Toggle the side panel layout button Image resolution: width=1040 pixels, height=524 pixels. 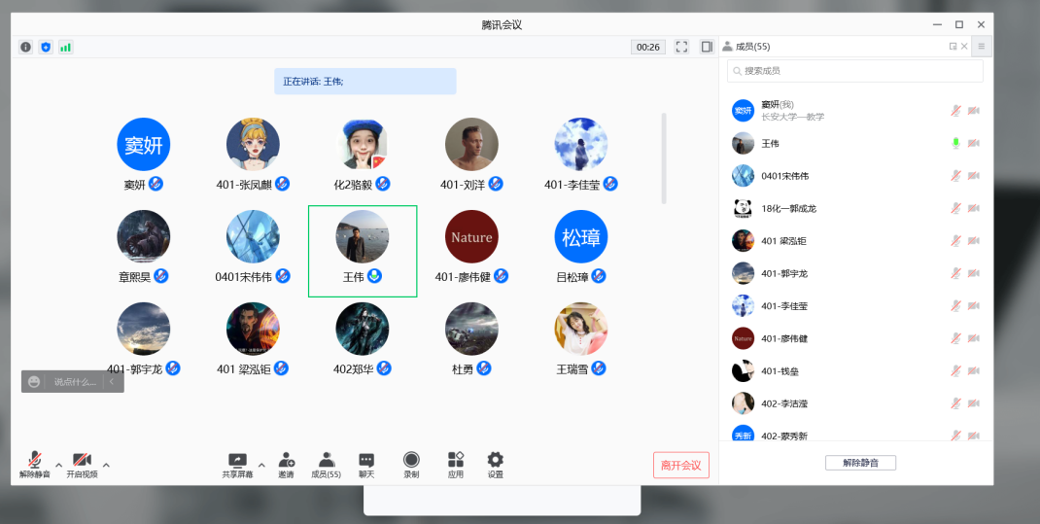[706, 47]
